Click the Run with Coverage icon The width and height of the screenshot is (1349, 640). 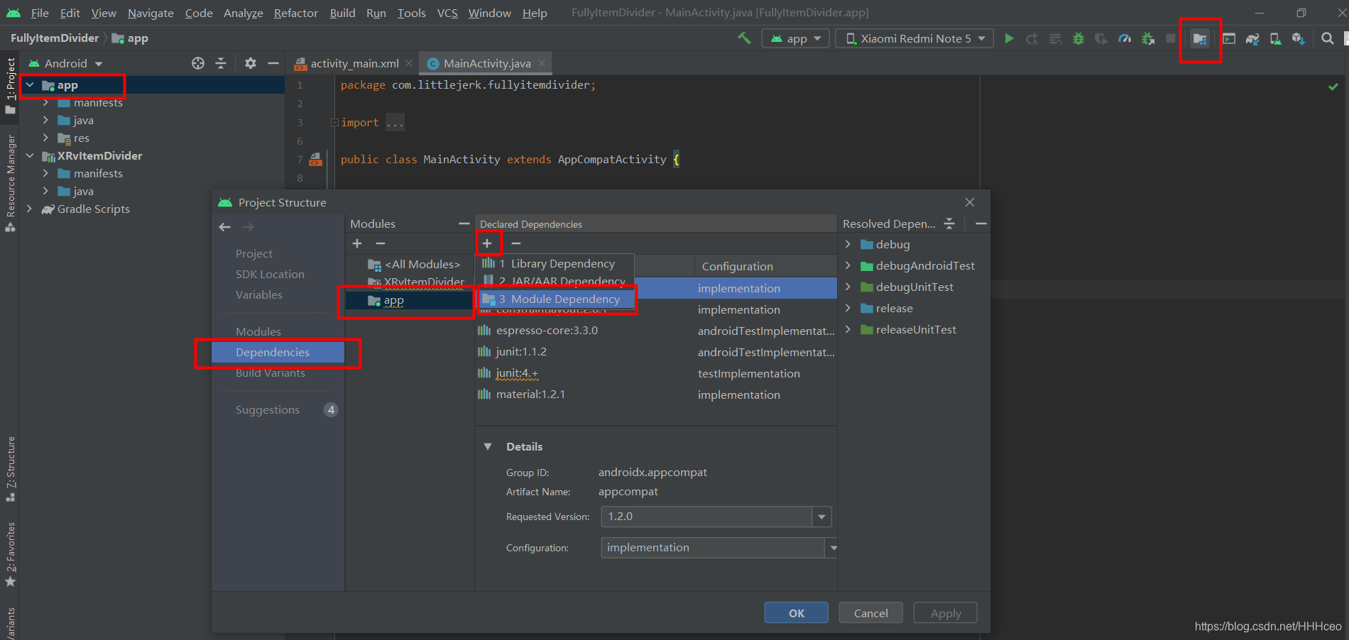pos(1101,38)
